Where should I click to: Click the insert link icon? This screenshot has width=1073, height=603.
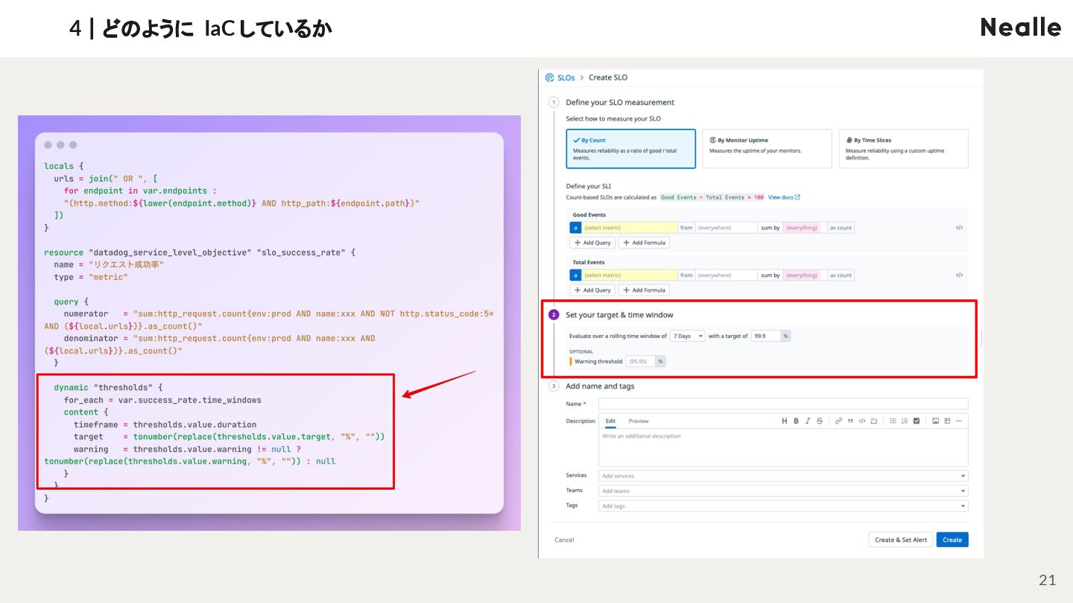(x=838, y=421)
